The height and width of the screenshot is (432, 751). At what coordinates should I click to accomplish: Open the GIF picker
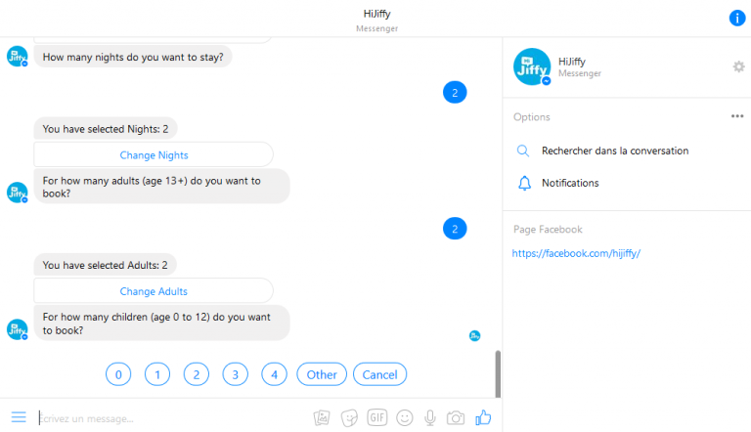pyautogui.click(x=376, y=417)
